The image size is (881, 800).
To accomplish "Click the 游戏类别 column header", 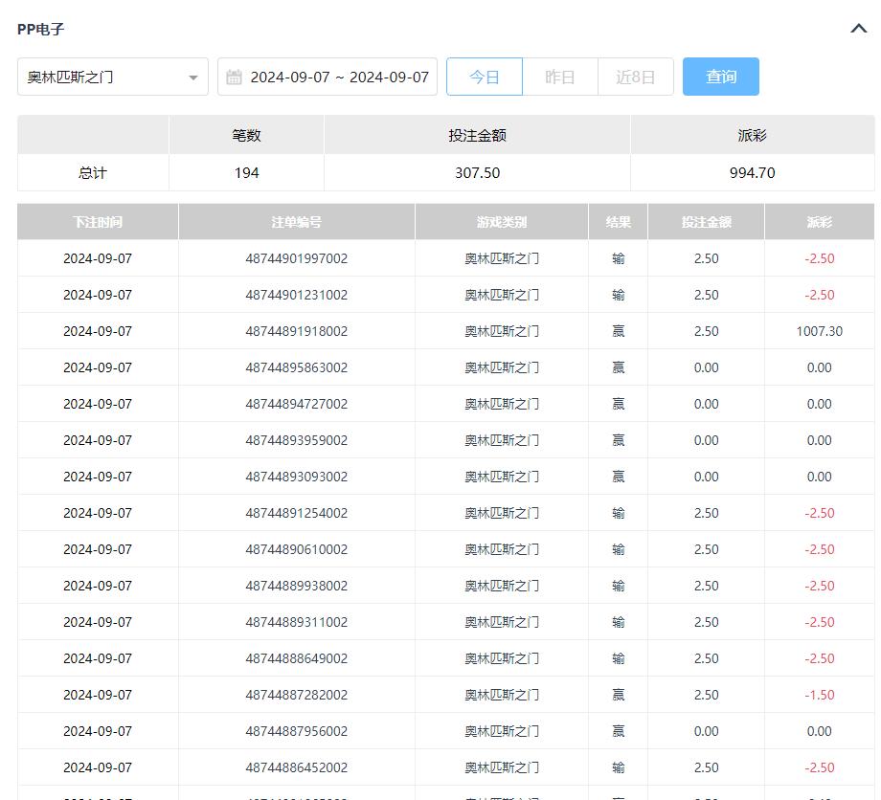I will click(x=502, y=222).
